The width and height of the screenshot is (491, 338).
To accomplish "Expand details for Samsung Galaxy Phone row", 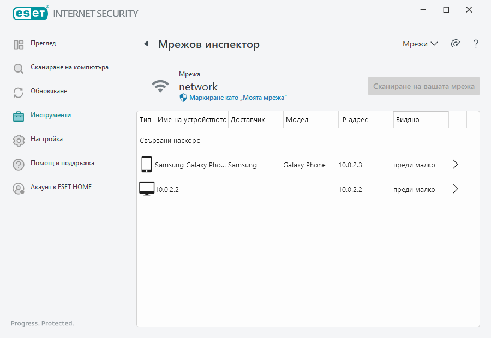I will click(x=456, y=165).
